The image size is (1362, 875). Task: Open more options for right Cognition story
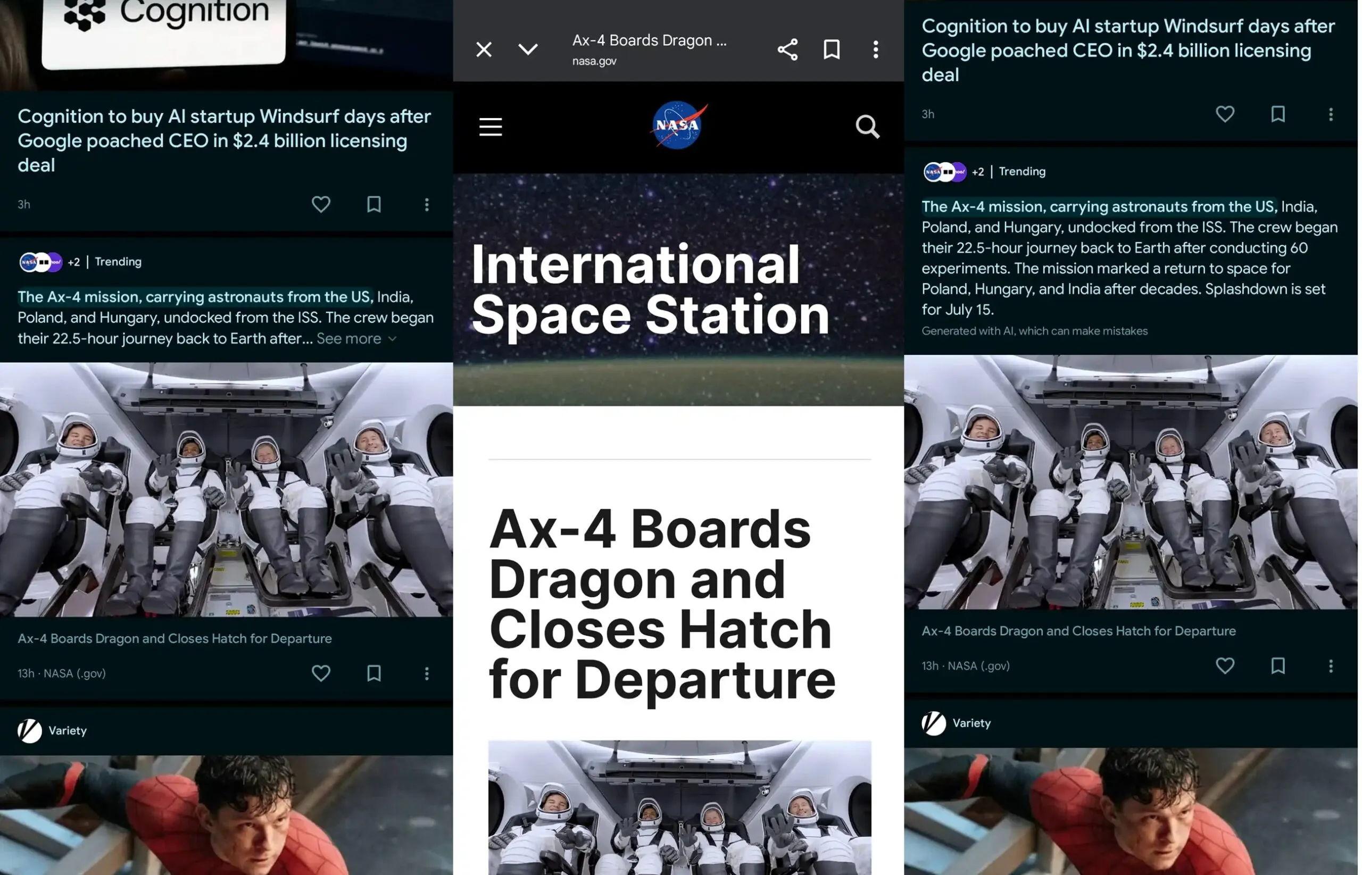click(1331, 114)
